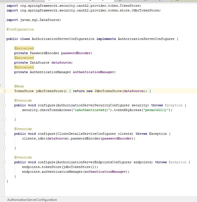Image resolution: width=197 pixels, height=202 pixels.
Task: Click AuthorizationServerSecurityConfigurer parameter type
Action: click(93, 105)
